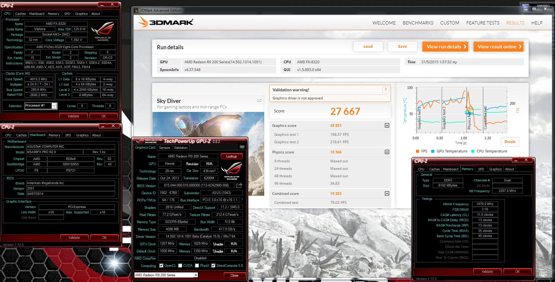The height and width of the screenshot is (282, 555).
Task: Click the BIOS Version field in GPU-Z
Action: point(196,185)
